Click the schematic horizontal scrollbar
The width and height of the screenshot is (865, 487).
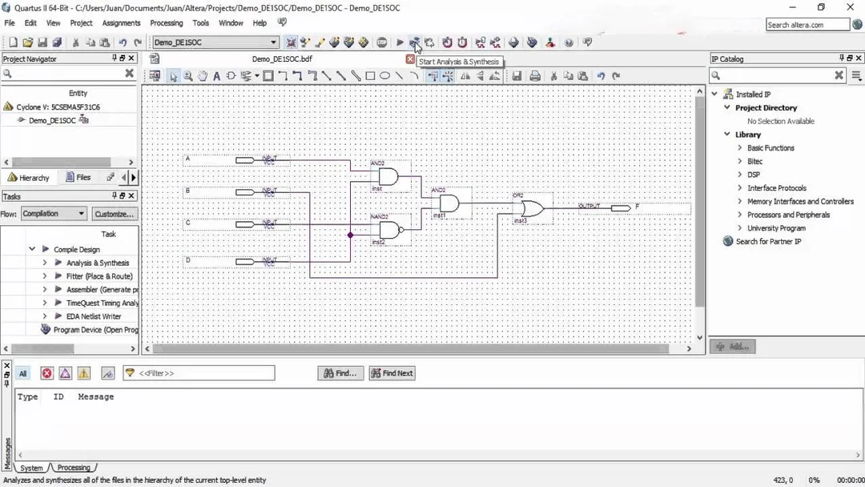pos(410,348)
